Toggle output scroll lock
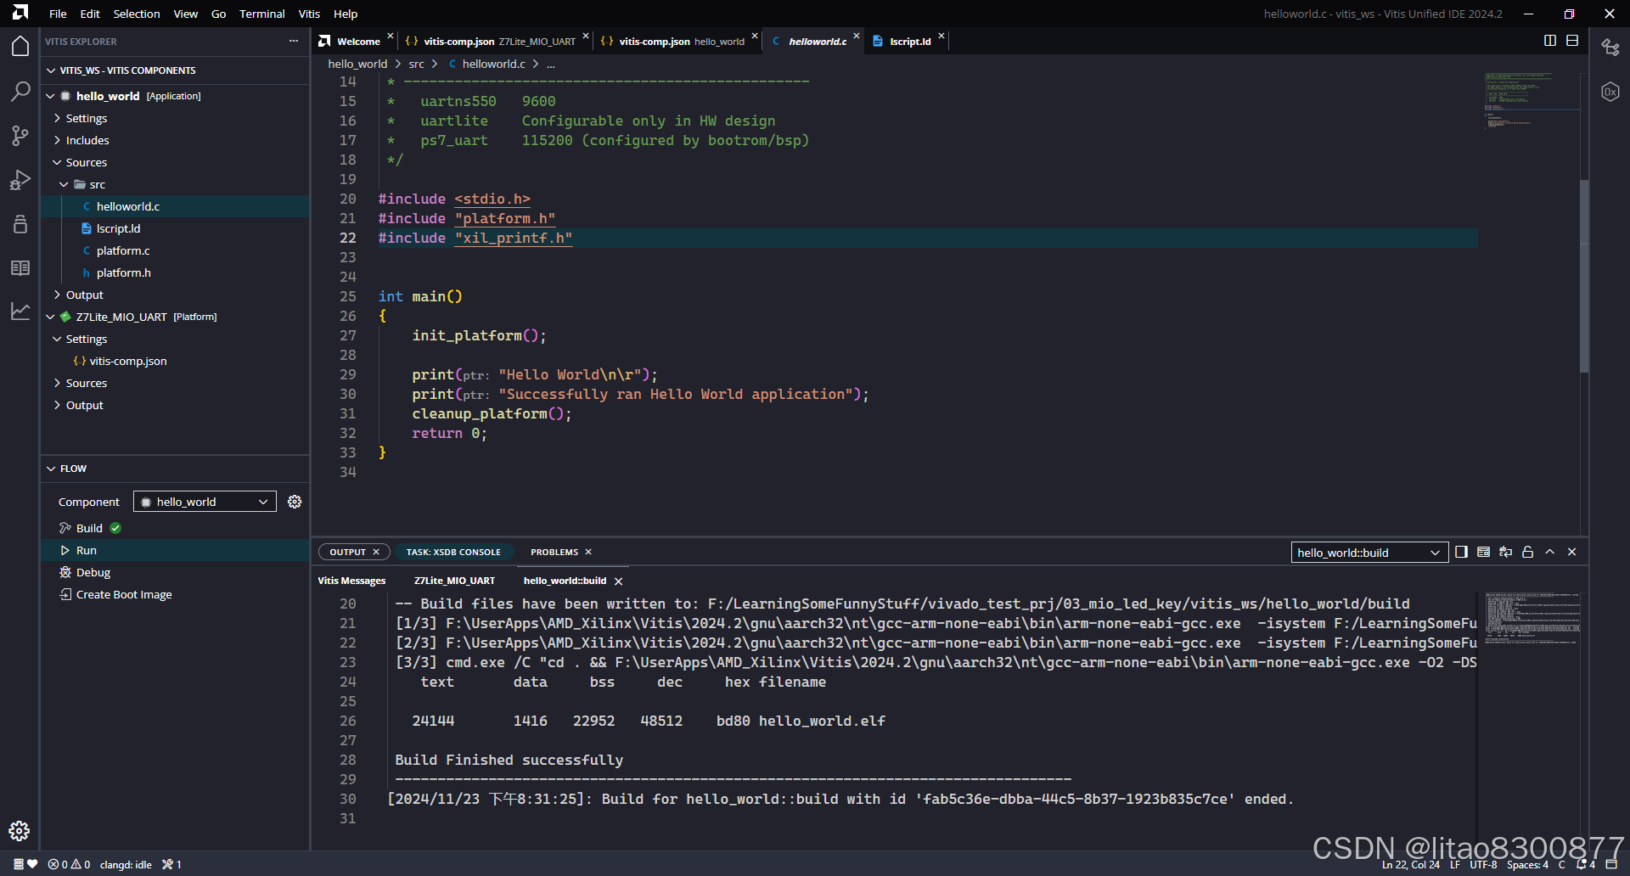This screenshot has height=876, width=1630. tap(1527, 552)
